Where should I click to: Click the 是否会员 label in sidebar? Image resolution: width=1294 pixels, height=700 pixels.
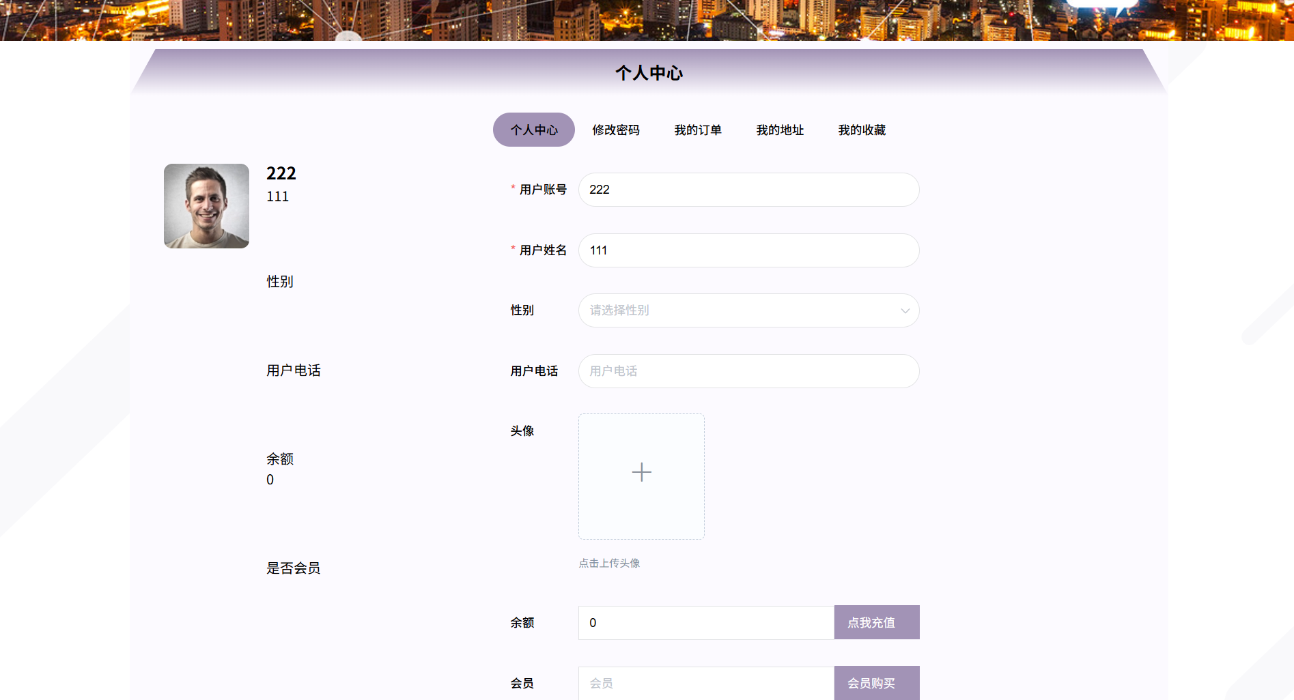pos(293,568)
